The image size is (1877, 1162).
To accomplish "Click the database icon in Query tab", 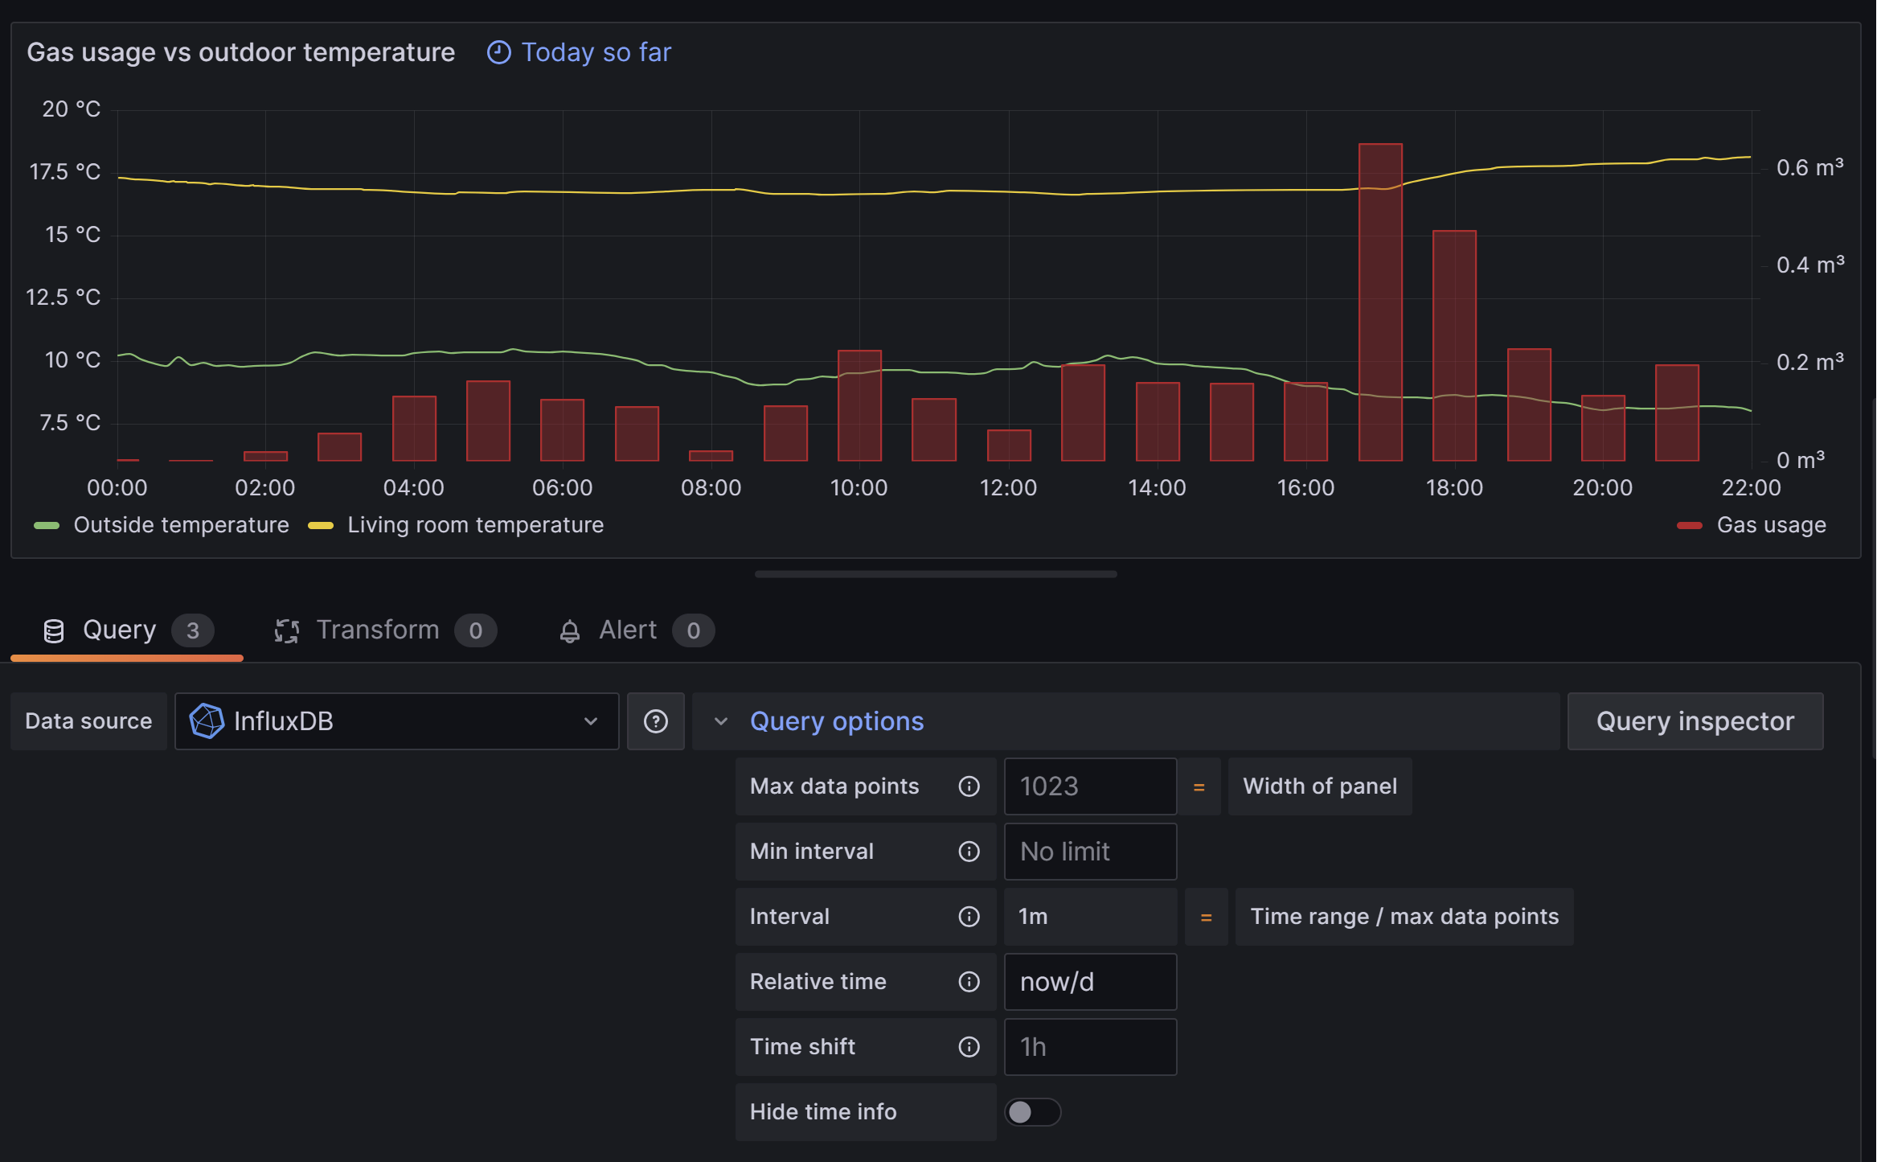I will pos(54,630).
